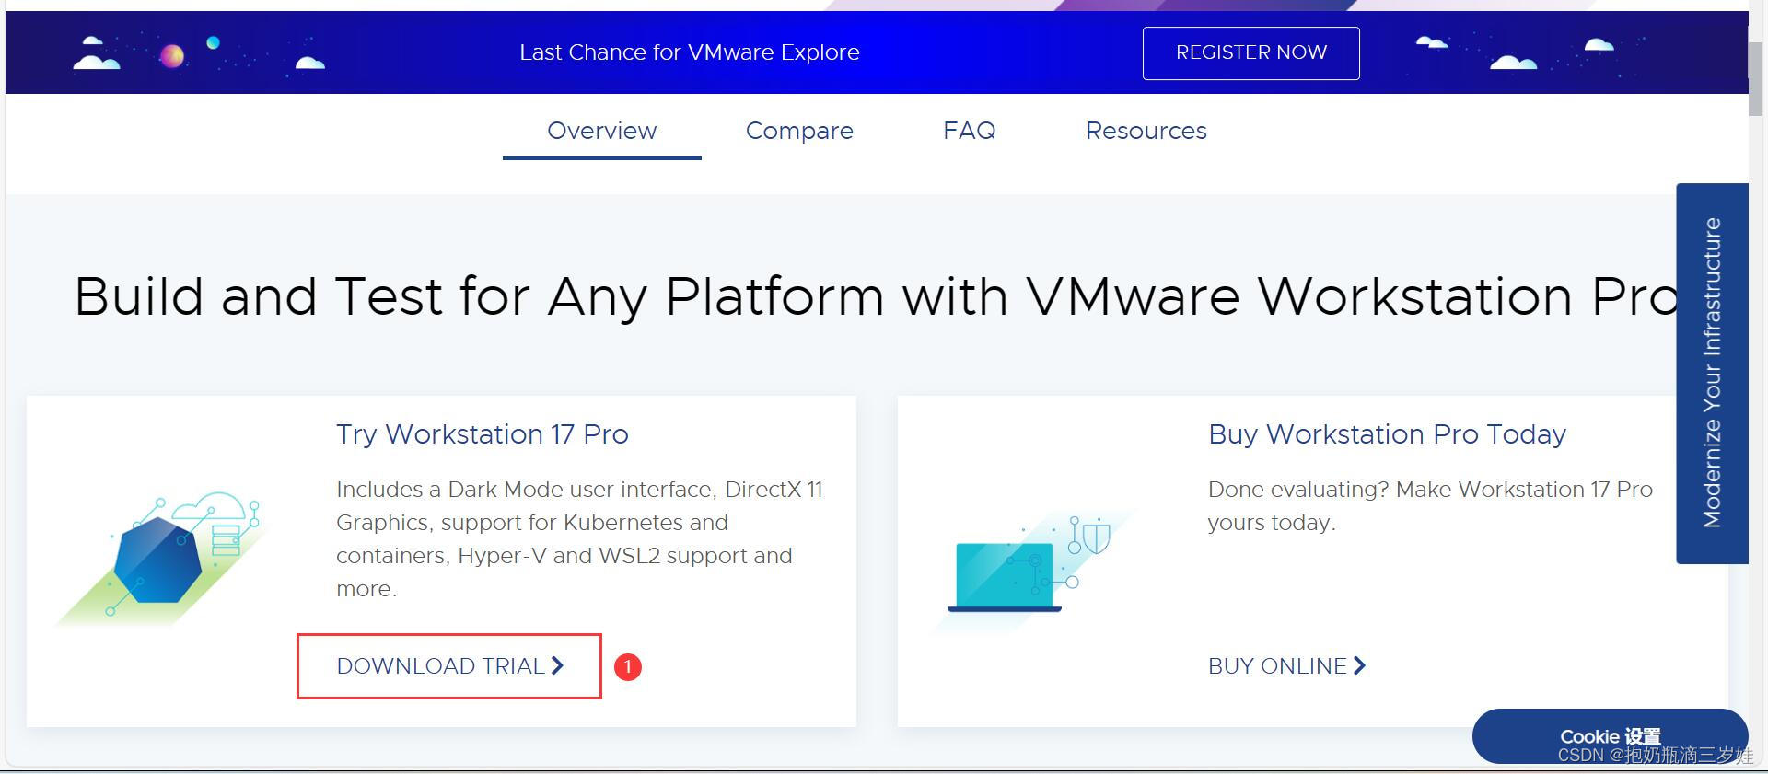Open the Overview tab
The width and height of the screenshot is (1768, 774).
tap(601, 131)
